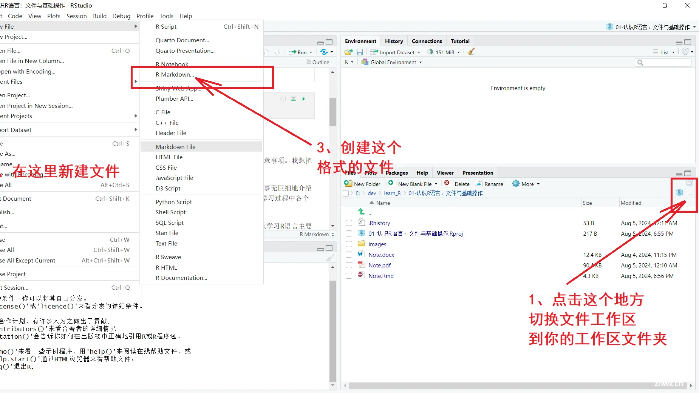Check the Rproj file checkbox

(349, 233)
